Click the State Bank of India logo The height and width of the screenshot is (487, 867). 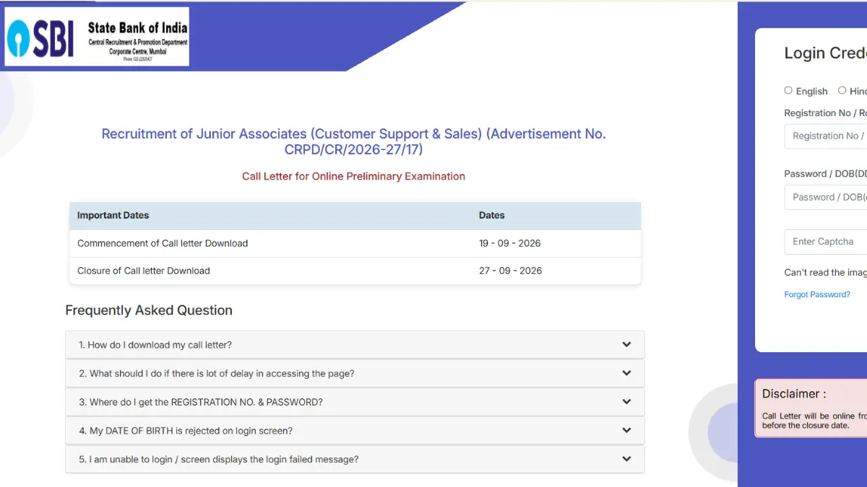pos(97,37)
